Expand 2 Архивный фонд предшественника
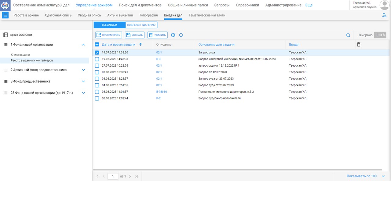The width and height of the screenshot is (391, 220). [x=83, y=70]
